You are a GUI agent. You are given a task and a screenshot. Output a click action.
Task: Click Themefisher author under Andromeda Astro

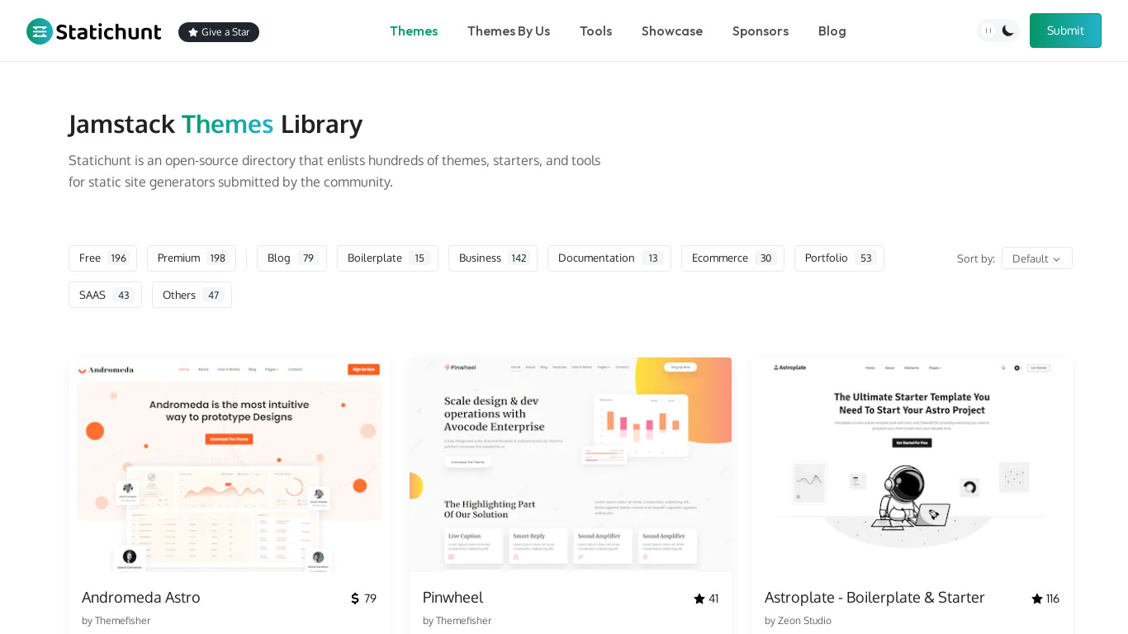[x=122, y=621]
